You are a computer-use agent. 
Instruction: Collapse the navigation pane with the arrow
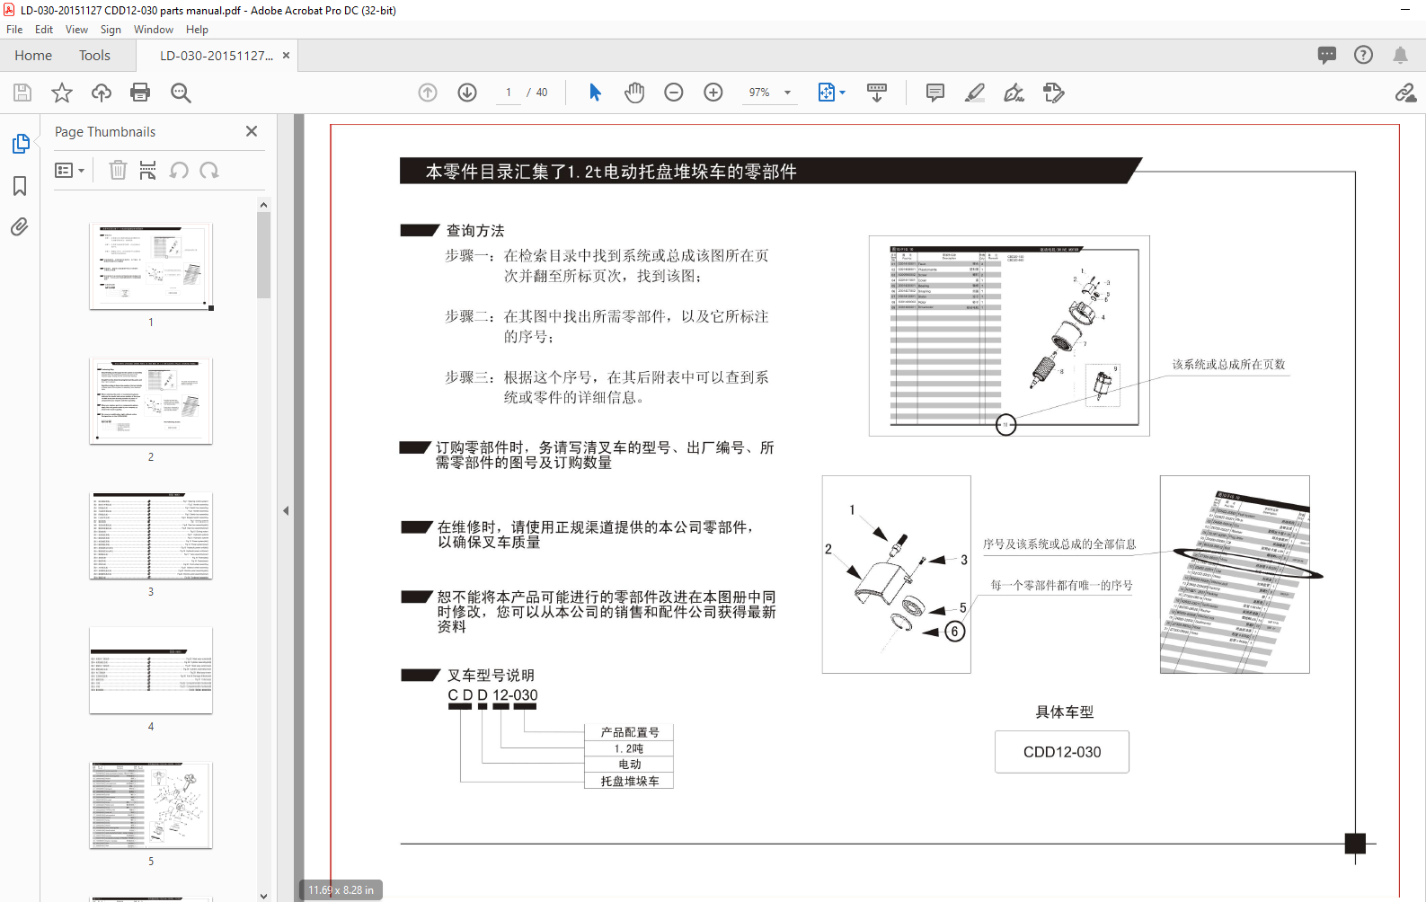click(x=286, y=510)
